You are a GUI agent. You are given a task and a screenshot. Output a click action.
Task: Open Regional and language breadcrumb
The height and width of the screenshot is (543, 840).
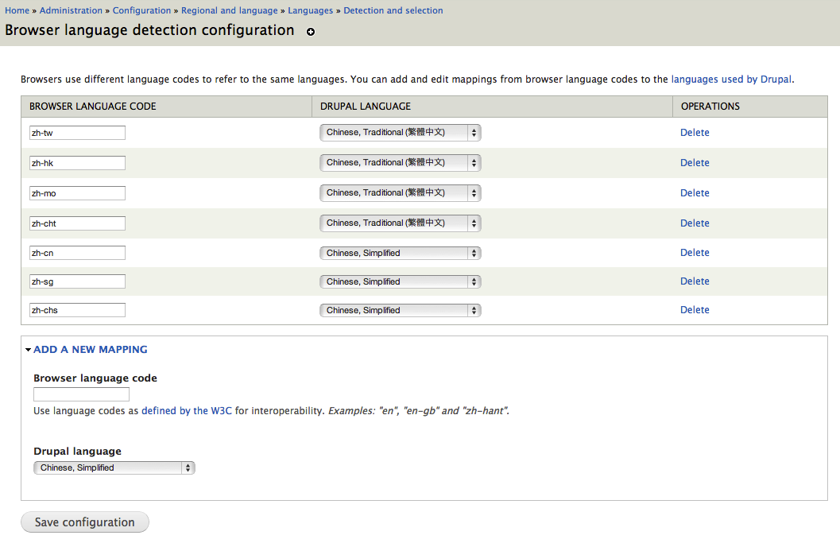point(230,10)
